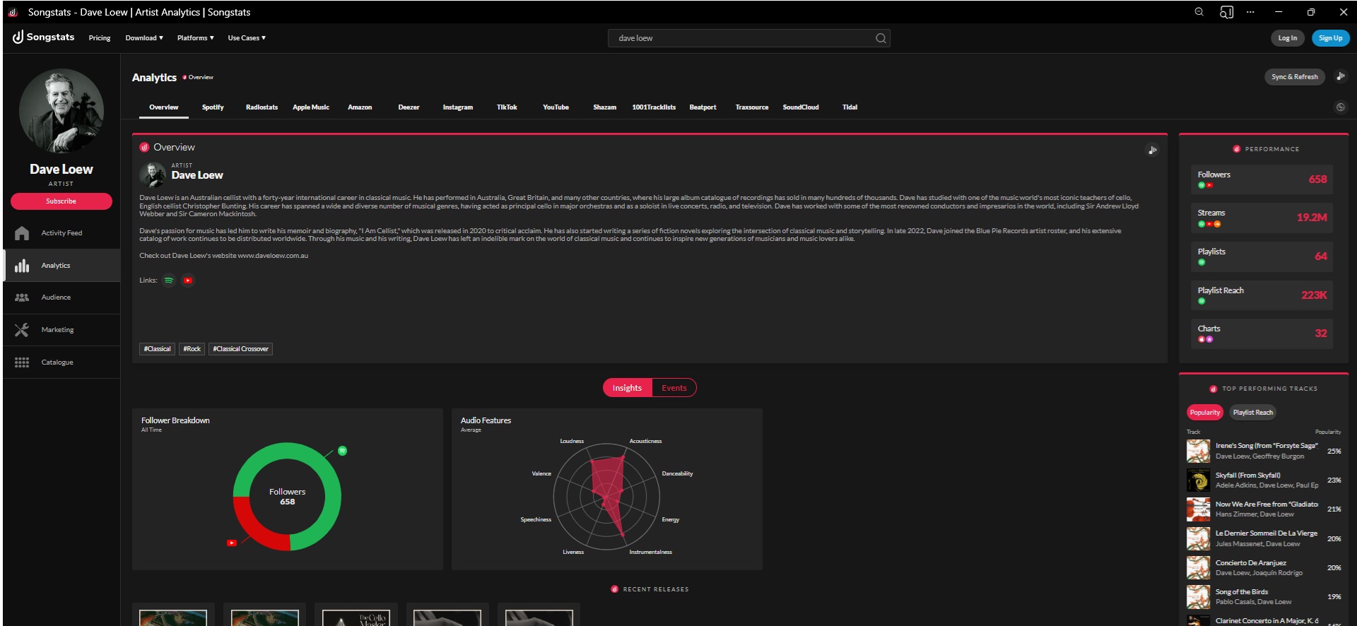Click the #Classical Crossover tag
1357x626 pixels.
241,349
